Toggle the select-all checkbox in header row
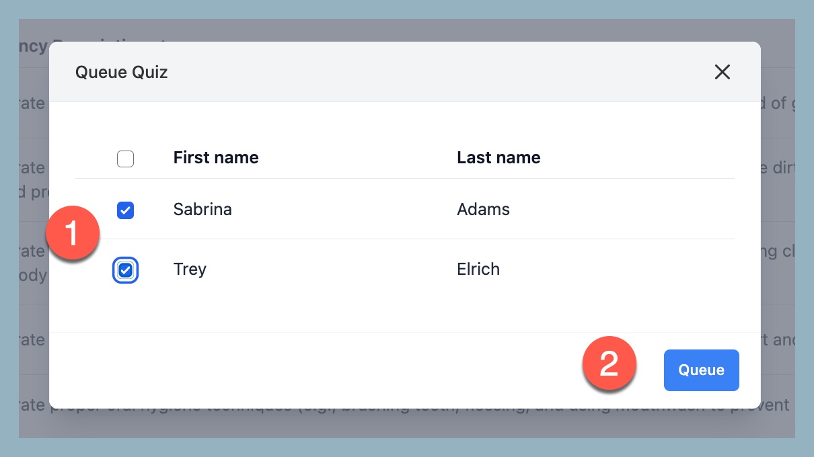 (125, 159)
